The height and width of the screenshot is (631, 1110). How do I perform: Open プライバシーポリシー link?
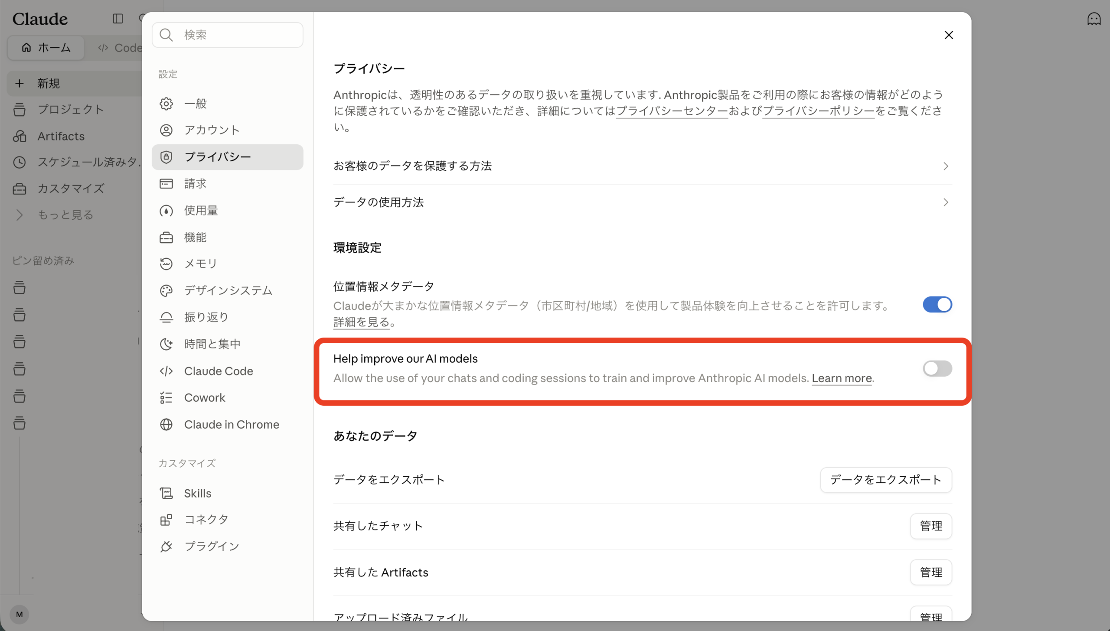click(x=818, y=111)
